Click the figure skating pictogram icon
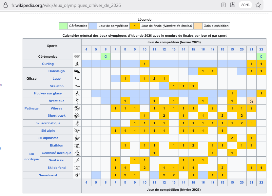 [x=77, y=101]
